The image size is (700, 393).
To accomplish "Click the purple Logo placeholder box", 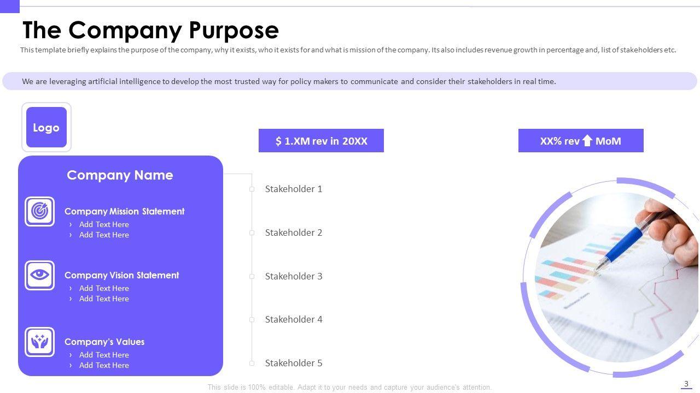I will click(x=46, y=127).
